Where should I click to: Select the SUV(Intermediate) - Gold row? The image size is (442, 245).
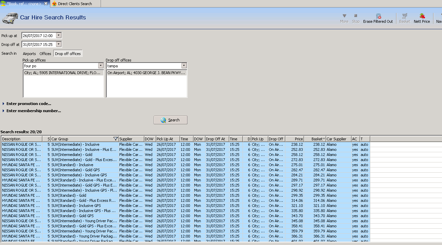point(185,155)
